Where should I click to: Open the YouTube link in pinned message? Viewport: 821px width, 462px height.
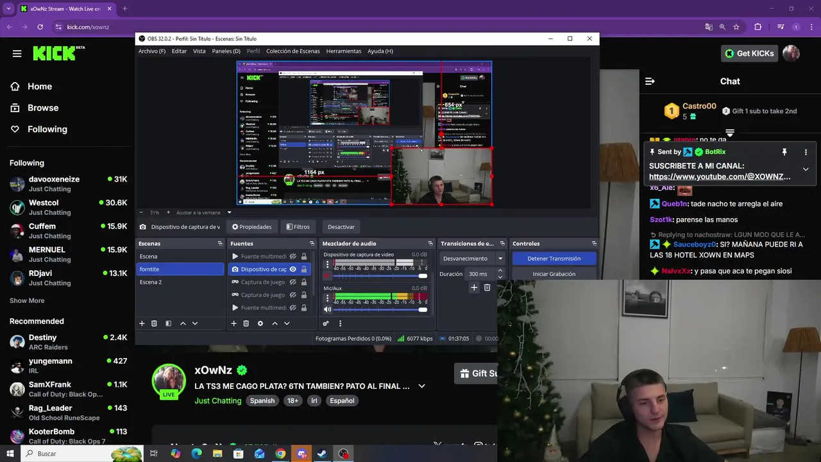(720, 176)
